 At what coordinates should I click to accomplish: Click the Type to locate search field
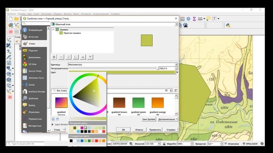click(26, 144)
